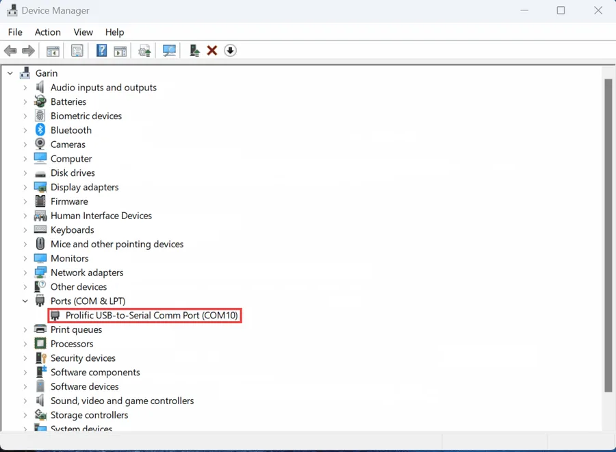
Task: Select Prolific USB-to-Serial Comm Port (COM10)
Action: (152, 315)
